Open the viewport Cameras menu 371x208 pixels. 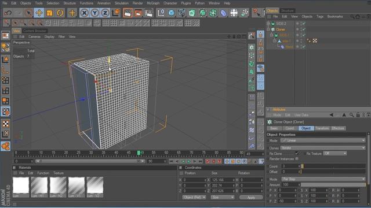tap(34, 36)
